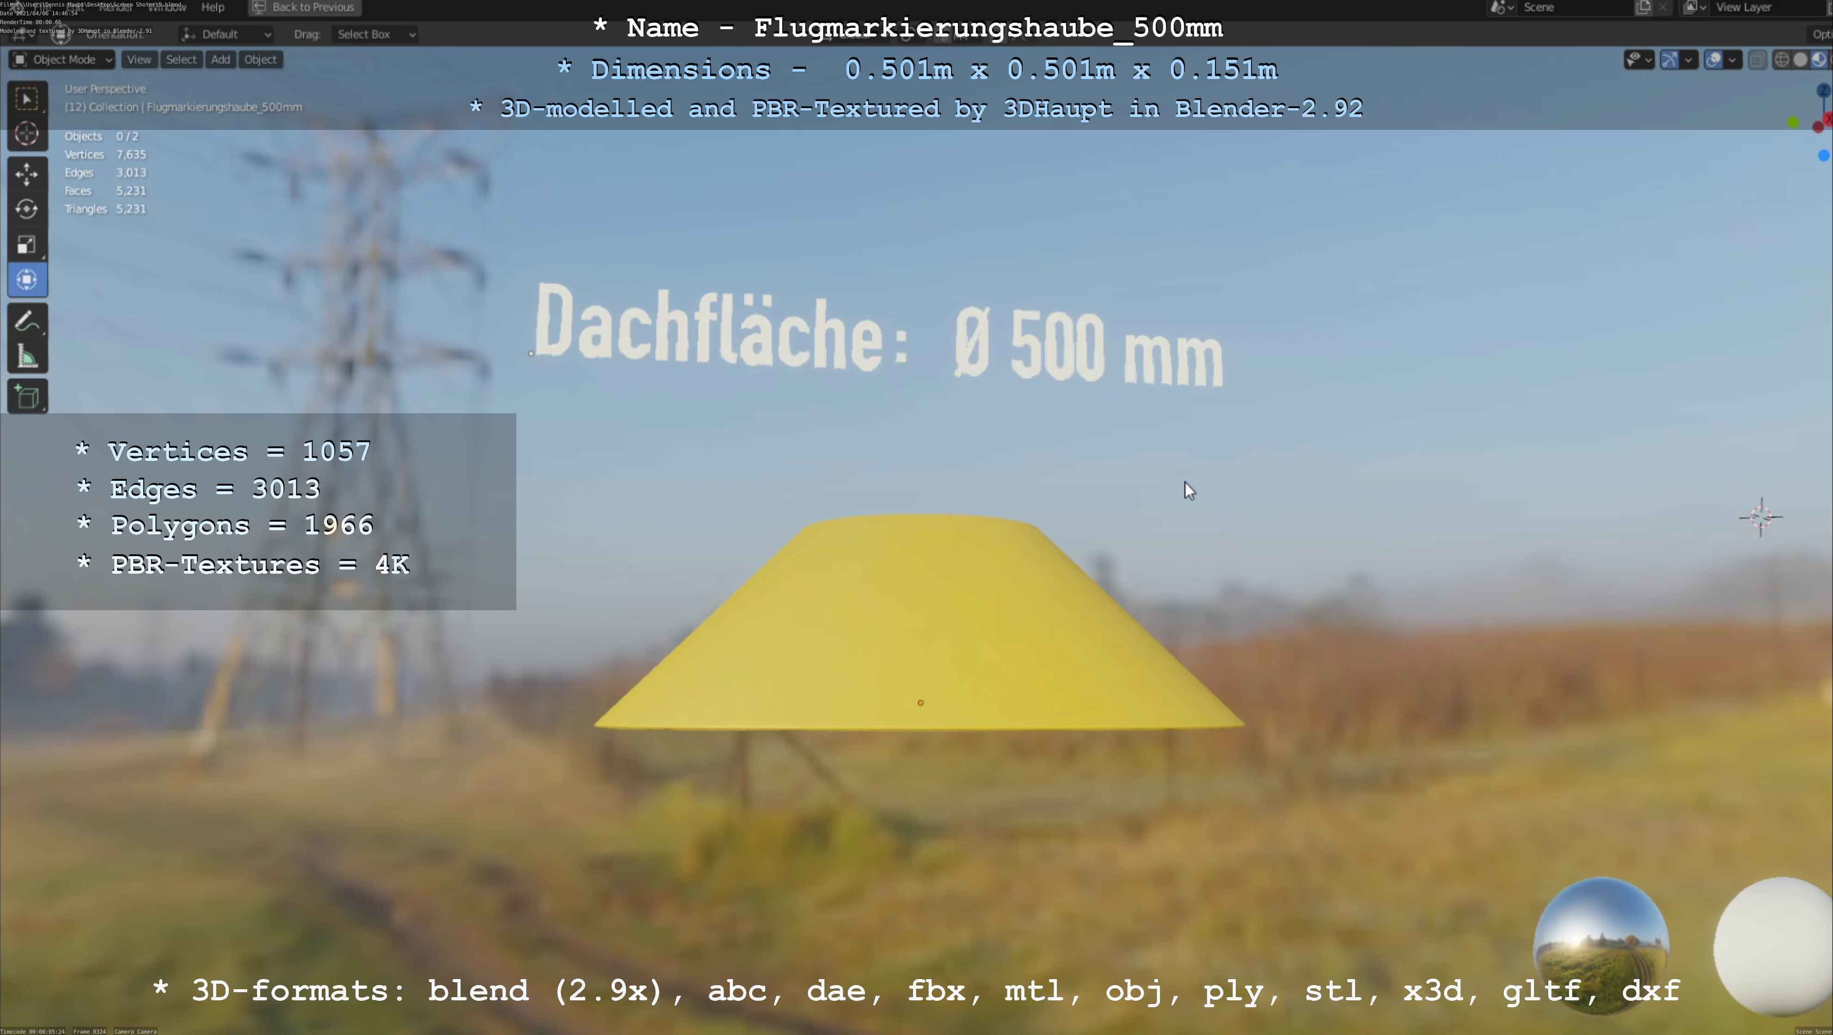Click the Scene browse icon

tap(1497, 7)
